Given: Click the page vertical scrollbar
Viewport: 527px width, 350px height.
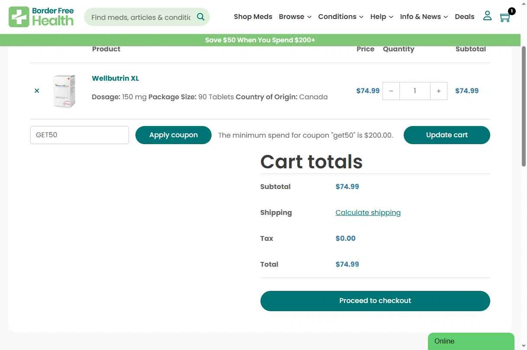Looking at the screenshot, I should pyautogui.click(x=524, y=106).
